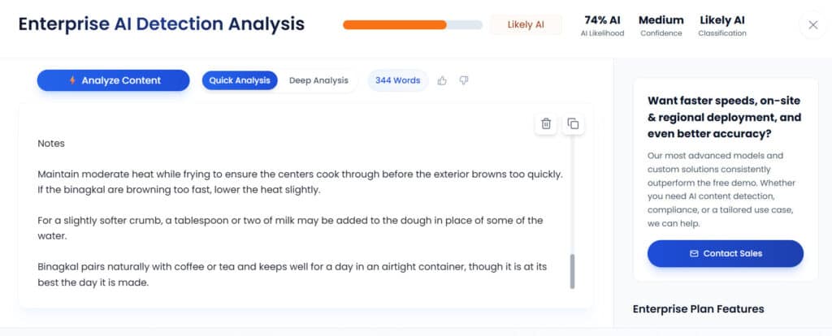The width and height of the screenshot is (832, 336).
Task: Click the orange AI likelihood progress bar
Action: [412, 24]
